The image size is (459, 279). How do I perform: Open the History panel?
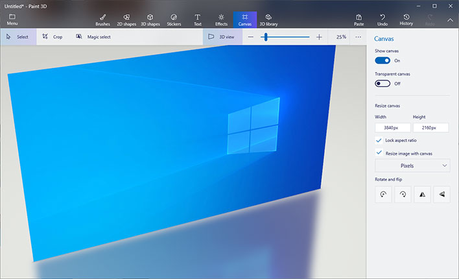pos(406,19)
